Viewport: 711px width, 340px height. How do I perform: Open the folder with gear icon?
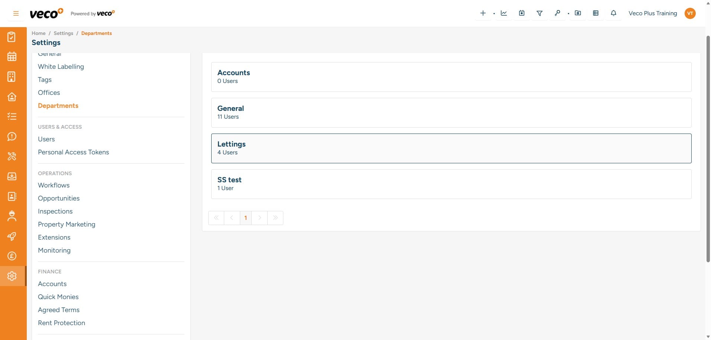(578, 13)
